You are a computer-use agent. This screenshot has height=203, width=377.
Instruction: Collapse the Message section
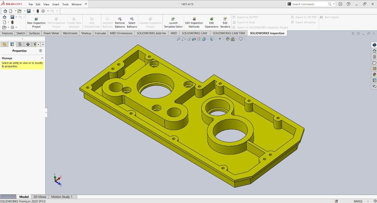[x=42, y=58]
